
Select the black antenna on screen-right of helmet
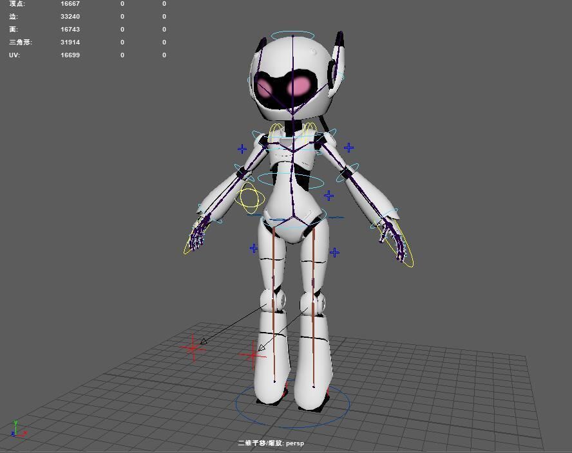point(339,39)
